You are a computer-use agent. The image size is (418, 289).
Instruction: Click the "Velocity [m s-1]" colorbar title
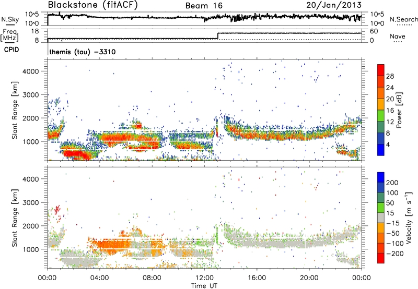[x=409, y=218]
